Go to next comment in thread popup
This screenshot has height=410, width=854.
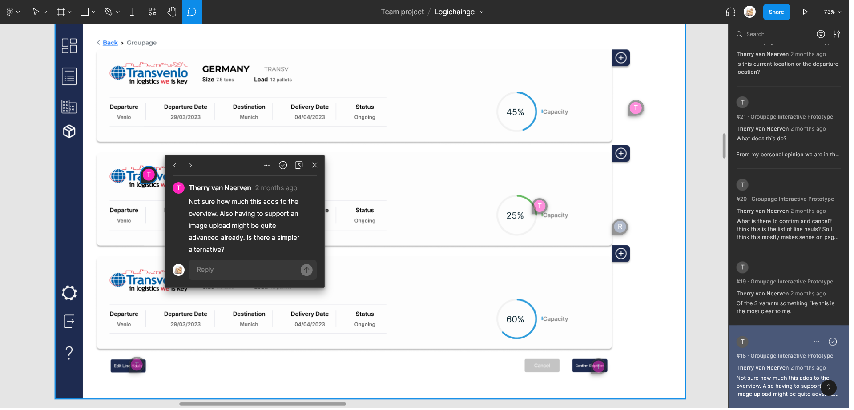[x=190, y=165]
